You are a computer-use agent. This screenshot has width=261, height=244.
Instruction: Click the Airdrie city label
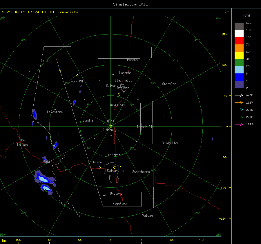114,155
